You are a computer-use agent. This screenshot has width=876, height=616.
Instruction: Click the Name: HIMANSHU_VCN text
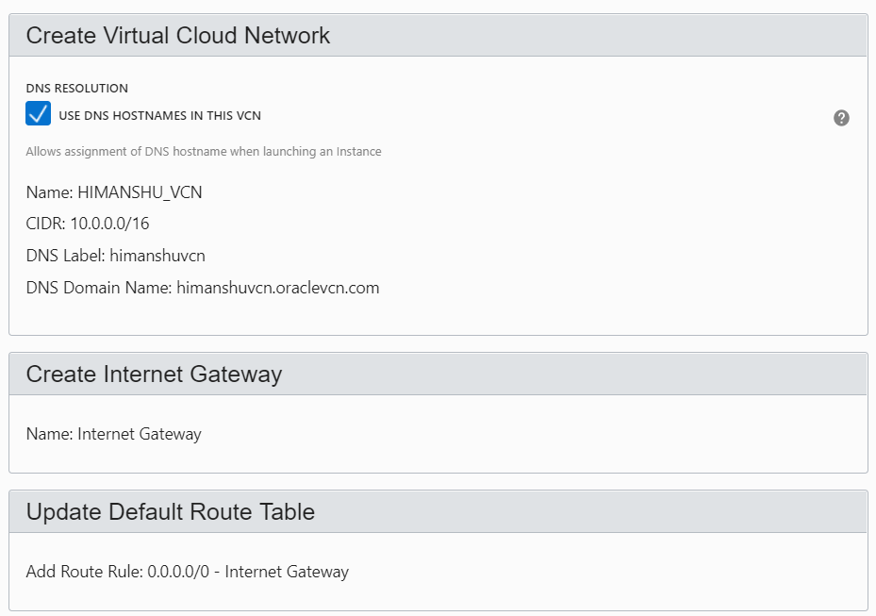(x=114, y=192)
